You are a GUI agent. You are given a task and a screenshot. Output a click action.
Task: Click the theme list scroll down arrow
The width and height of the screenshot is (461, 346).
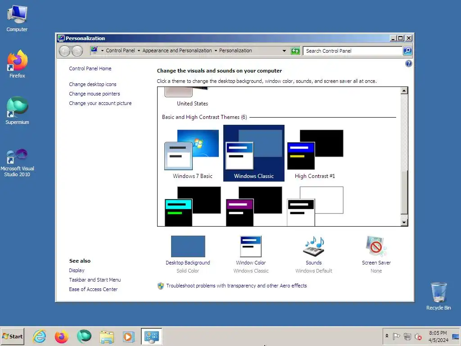(x=404, y=223)
